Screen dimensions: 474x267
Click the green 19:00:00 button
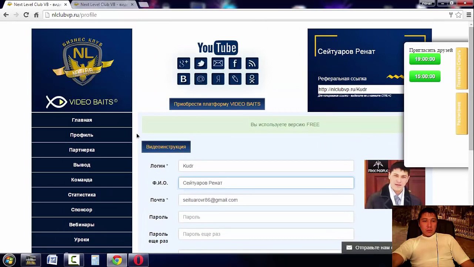click(425, 59)
